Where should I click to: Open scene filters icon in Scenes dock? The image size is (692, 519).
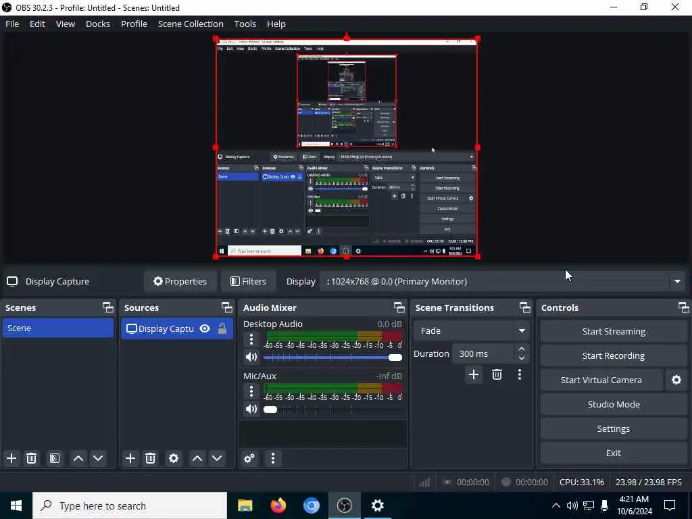[x=54, y=458]
